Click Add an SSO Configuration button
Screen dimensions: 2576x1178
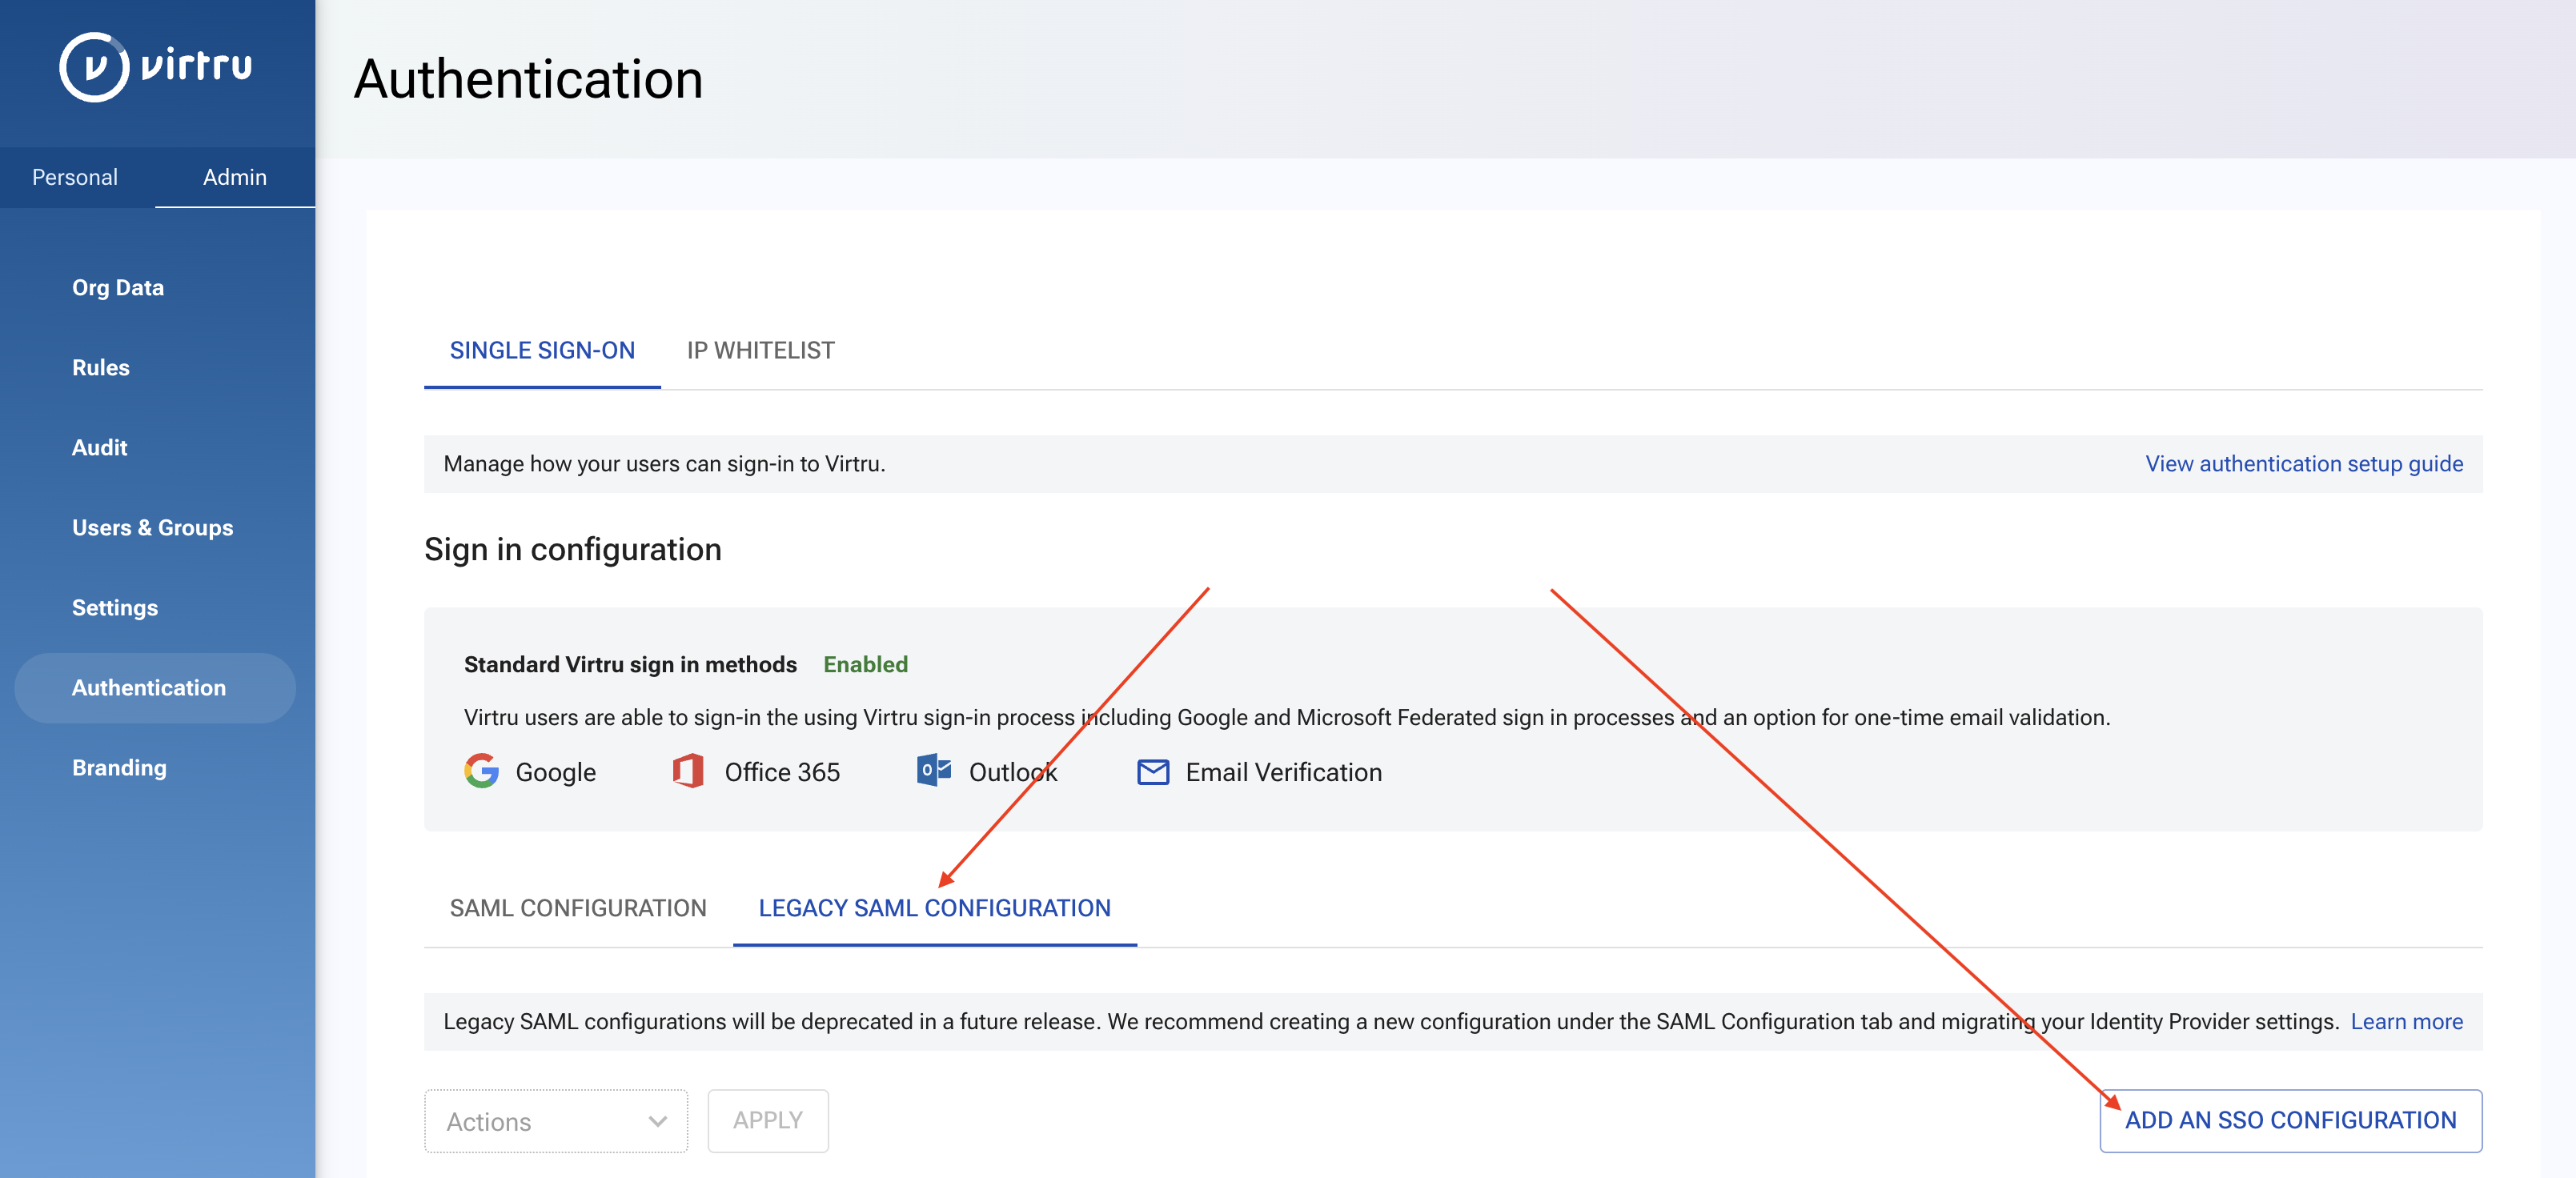point(2290,1121)
